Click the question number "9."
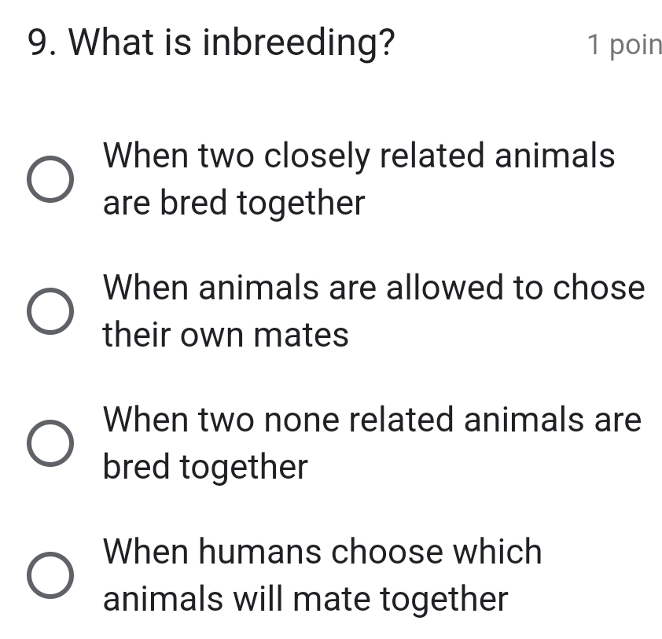This screenshot has height=639, width=662. 42,44
